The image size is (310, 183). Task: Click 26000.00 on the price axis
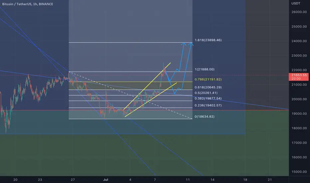299,12
